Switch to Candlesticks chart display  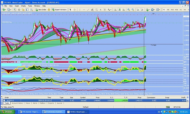119,10
